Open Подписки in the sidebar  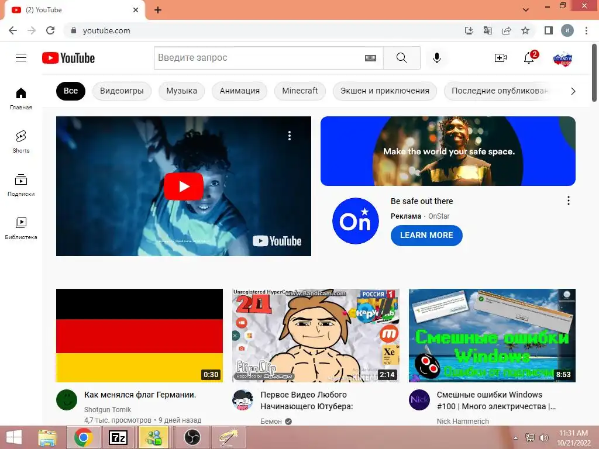[x=21, y=185]
